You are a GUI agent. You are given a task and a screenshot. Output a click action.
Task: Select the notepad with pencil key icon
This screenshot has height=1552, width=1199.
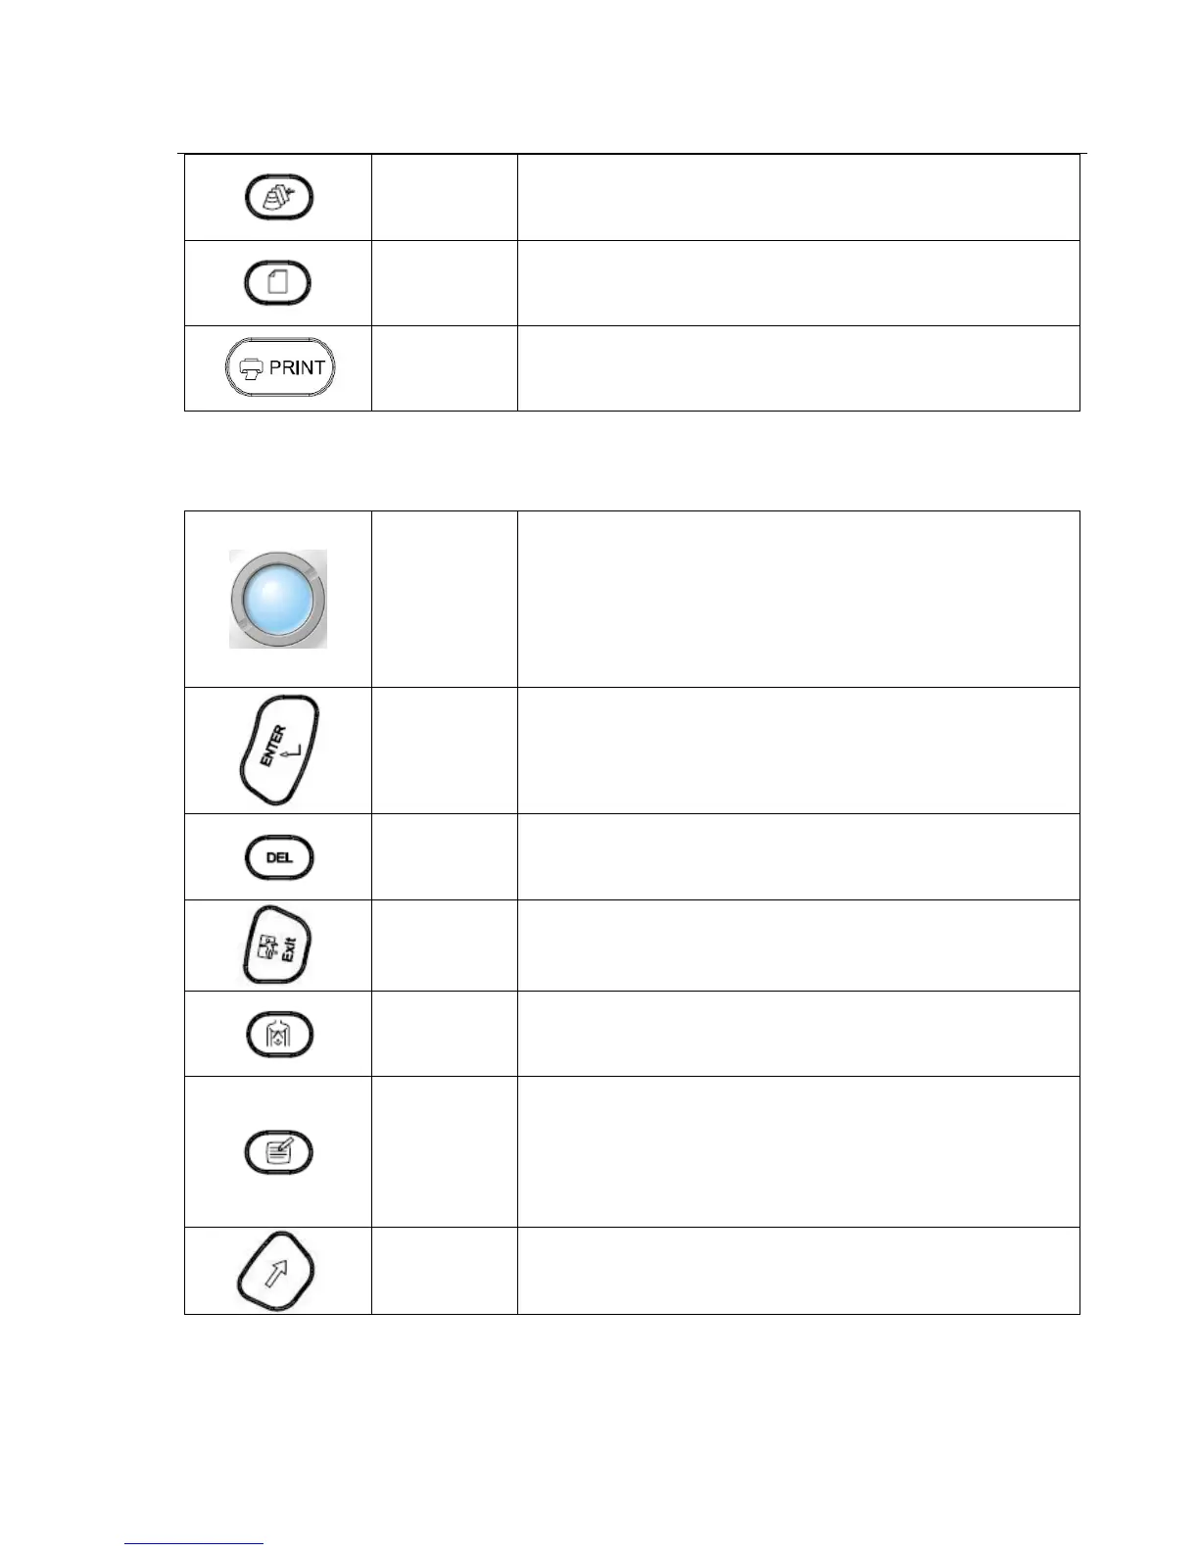278,1152
